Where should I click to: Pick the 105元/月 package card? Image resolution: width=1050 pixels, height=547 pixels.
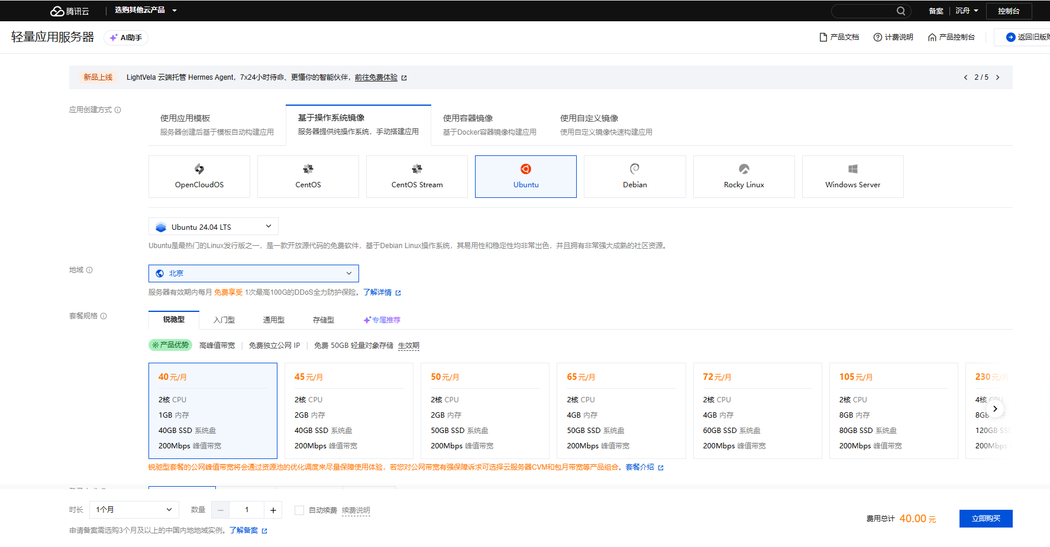tap(894, 411)
